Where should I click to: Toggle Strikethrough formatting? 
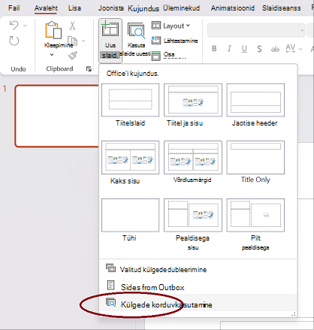click(275, 49)
